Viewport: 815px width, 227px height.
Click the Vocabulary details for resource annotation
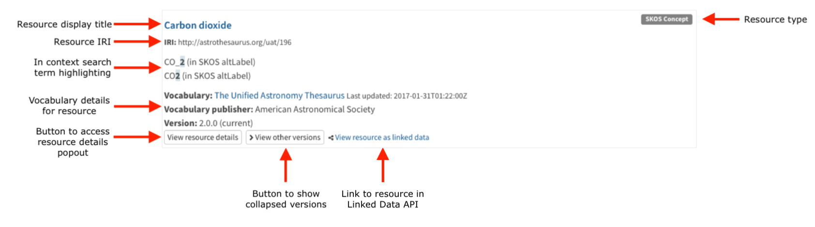pyautogui.click(x=69, y=106)
